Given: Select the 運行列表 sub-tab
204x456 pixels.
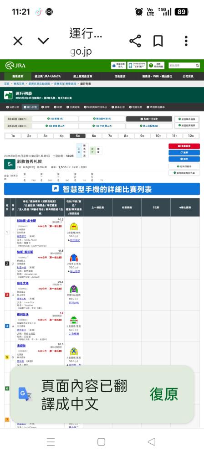Looking at the screenshot, I should pyautogui.click(x=31, y=107).
